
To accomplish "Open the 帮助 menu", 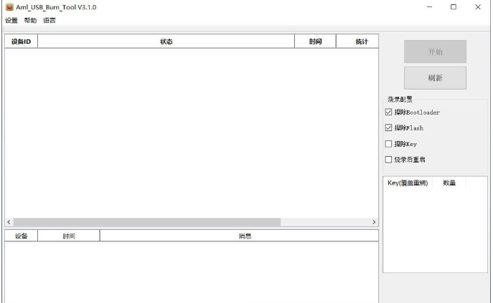I will pos(30,20).
